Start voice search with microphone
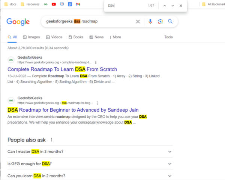This screenshot has width=225, height=180. [150, 21]
